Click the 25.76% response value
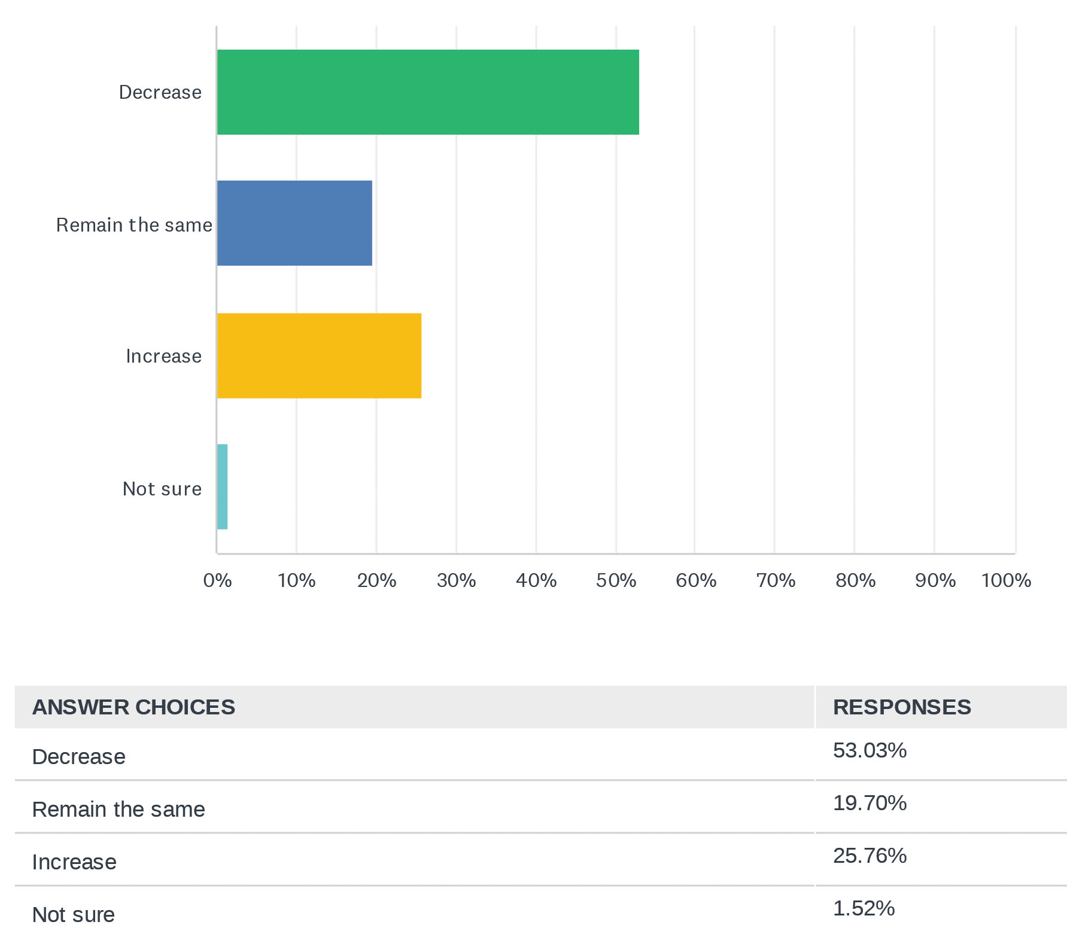This screenshot has height=934, width=1067. click(870, 856)
